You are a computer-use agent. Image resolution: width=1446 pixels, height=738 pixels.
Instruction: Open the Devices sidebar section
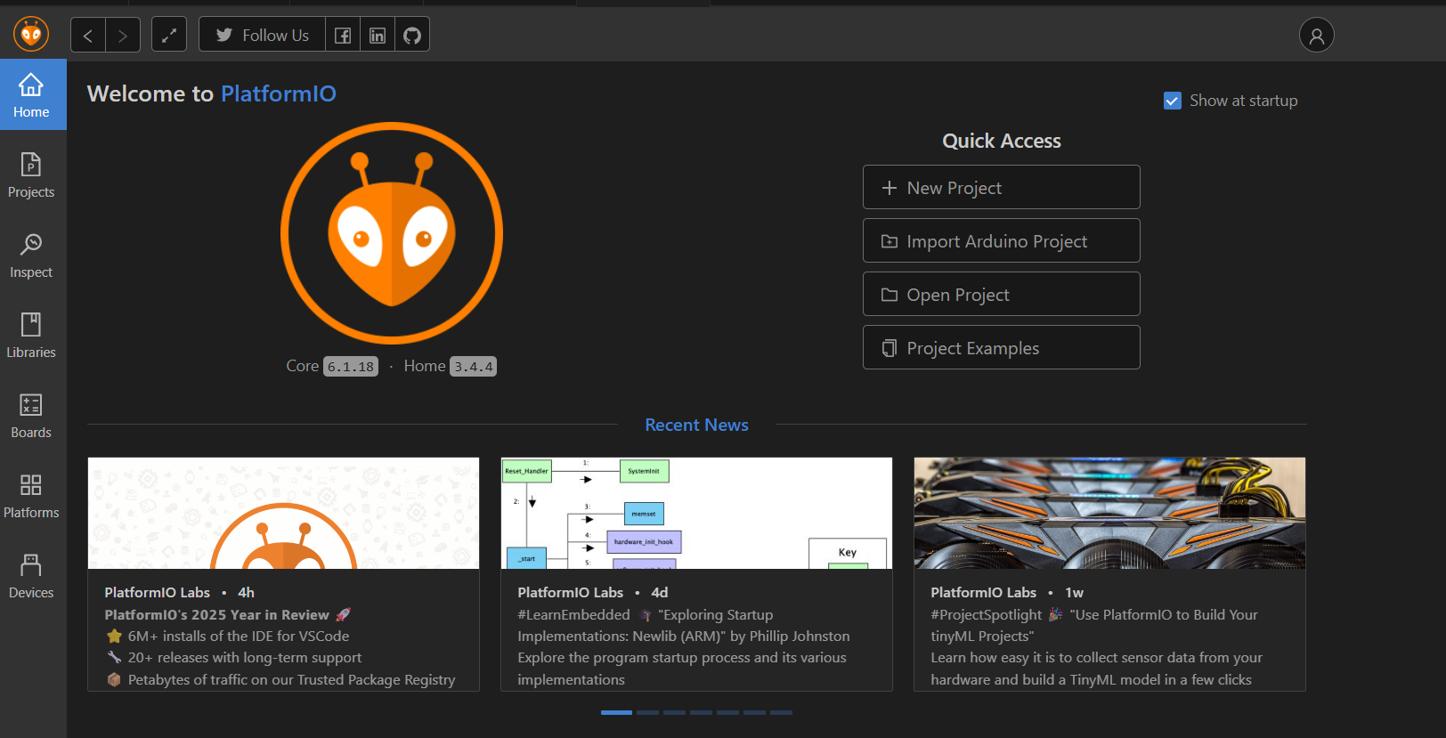(33, 575)
